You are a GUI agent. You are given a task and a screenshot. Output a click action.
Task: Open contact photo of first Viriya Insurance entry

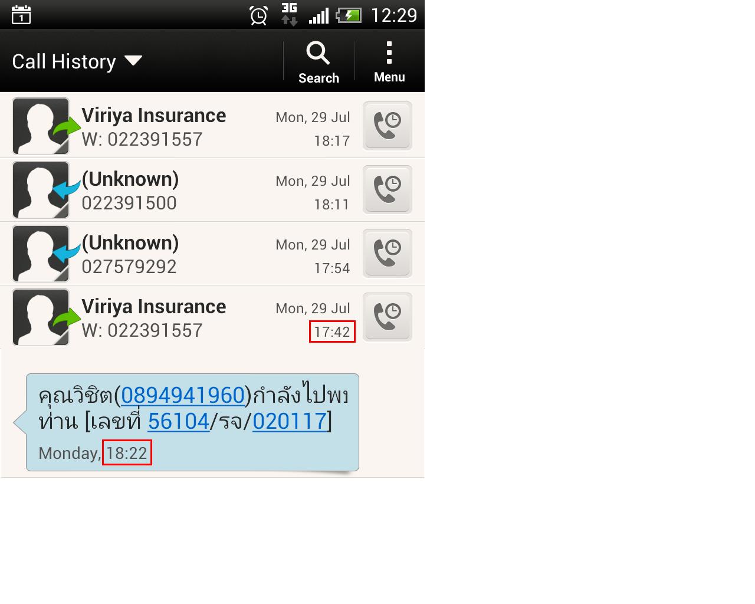point(41,126)
